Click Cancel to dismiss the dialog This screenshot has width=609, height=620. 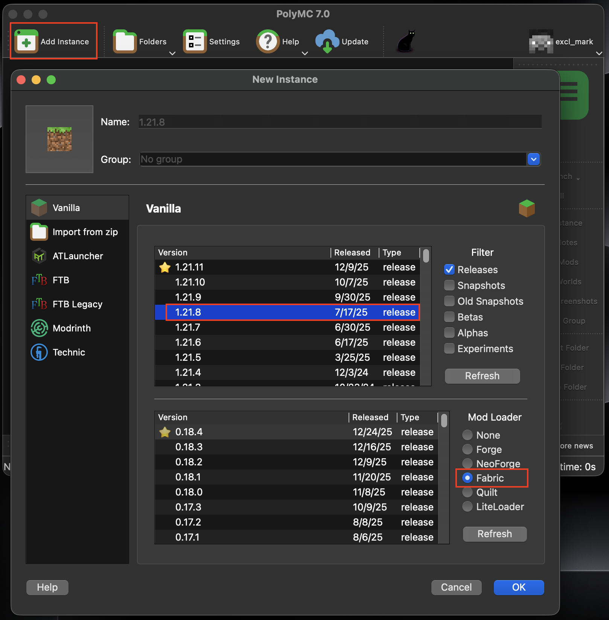456,587
